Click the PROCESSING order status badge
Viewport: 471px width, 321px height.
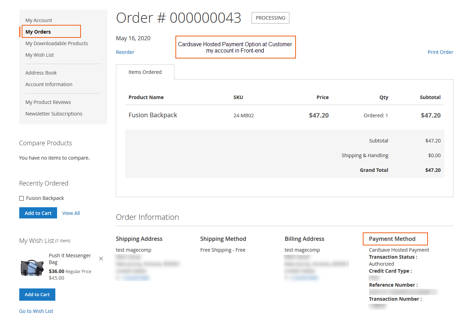[270, 18]
